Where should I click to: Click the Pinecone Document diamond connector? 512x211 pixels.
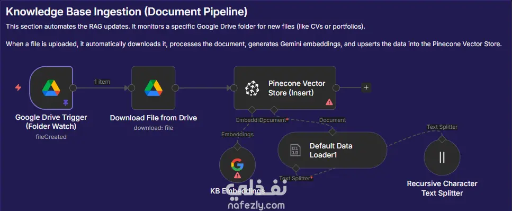pos(274,110)
